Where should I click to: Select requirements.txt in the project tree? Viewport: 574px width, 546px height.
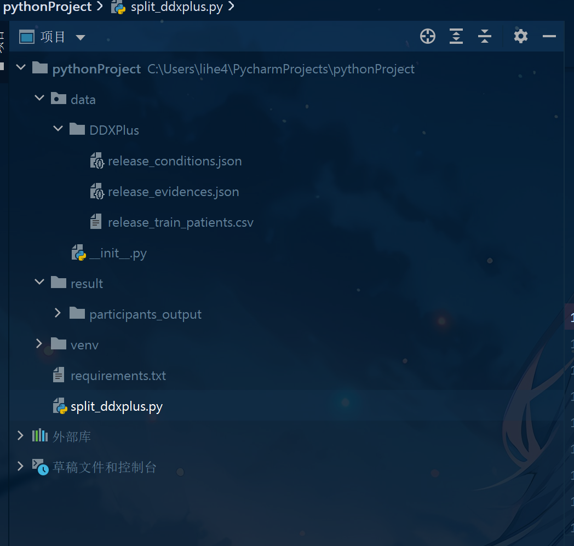click(118, 376)
